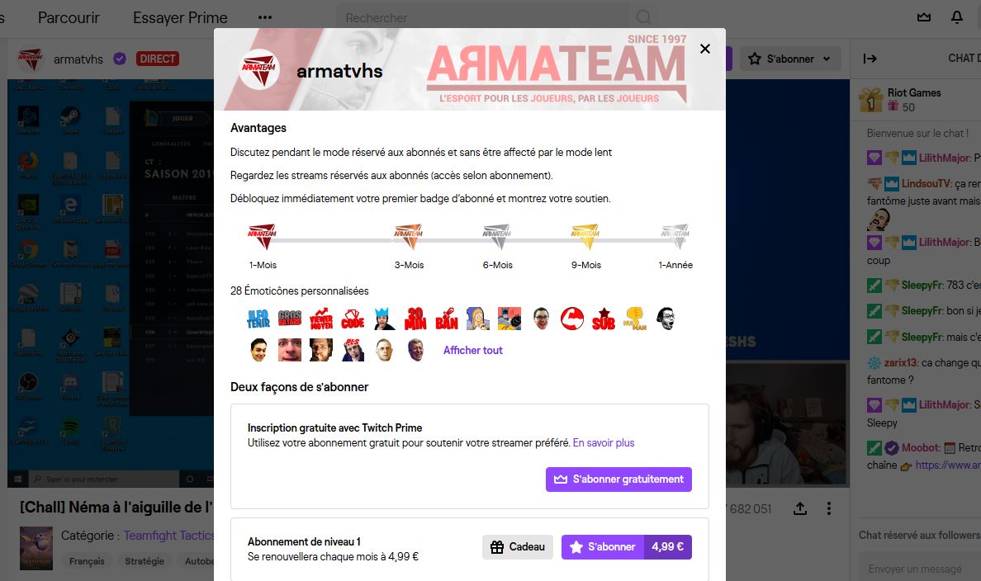Viewport: 981px width, 581px height.
Task: Click 'Afficher tout' to show all emotes
Action: pos(473,350)
